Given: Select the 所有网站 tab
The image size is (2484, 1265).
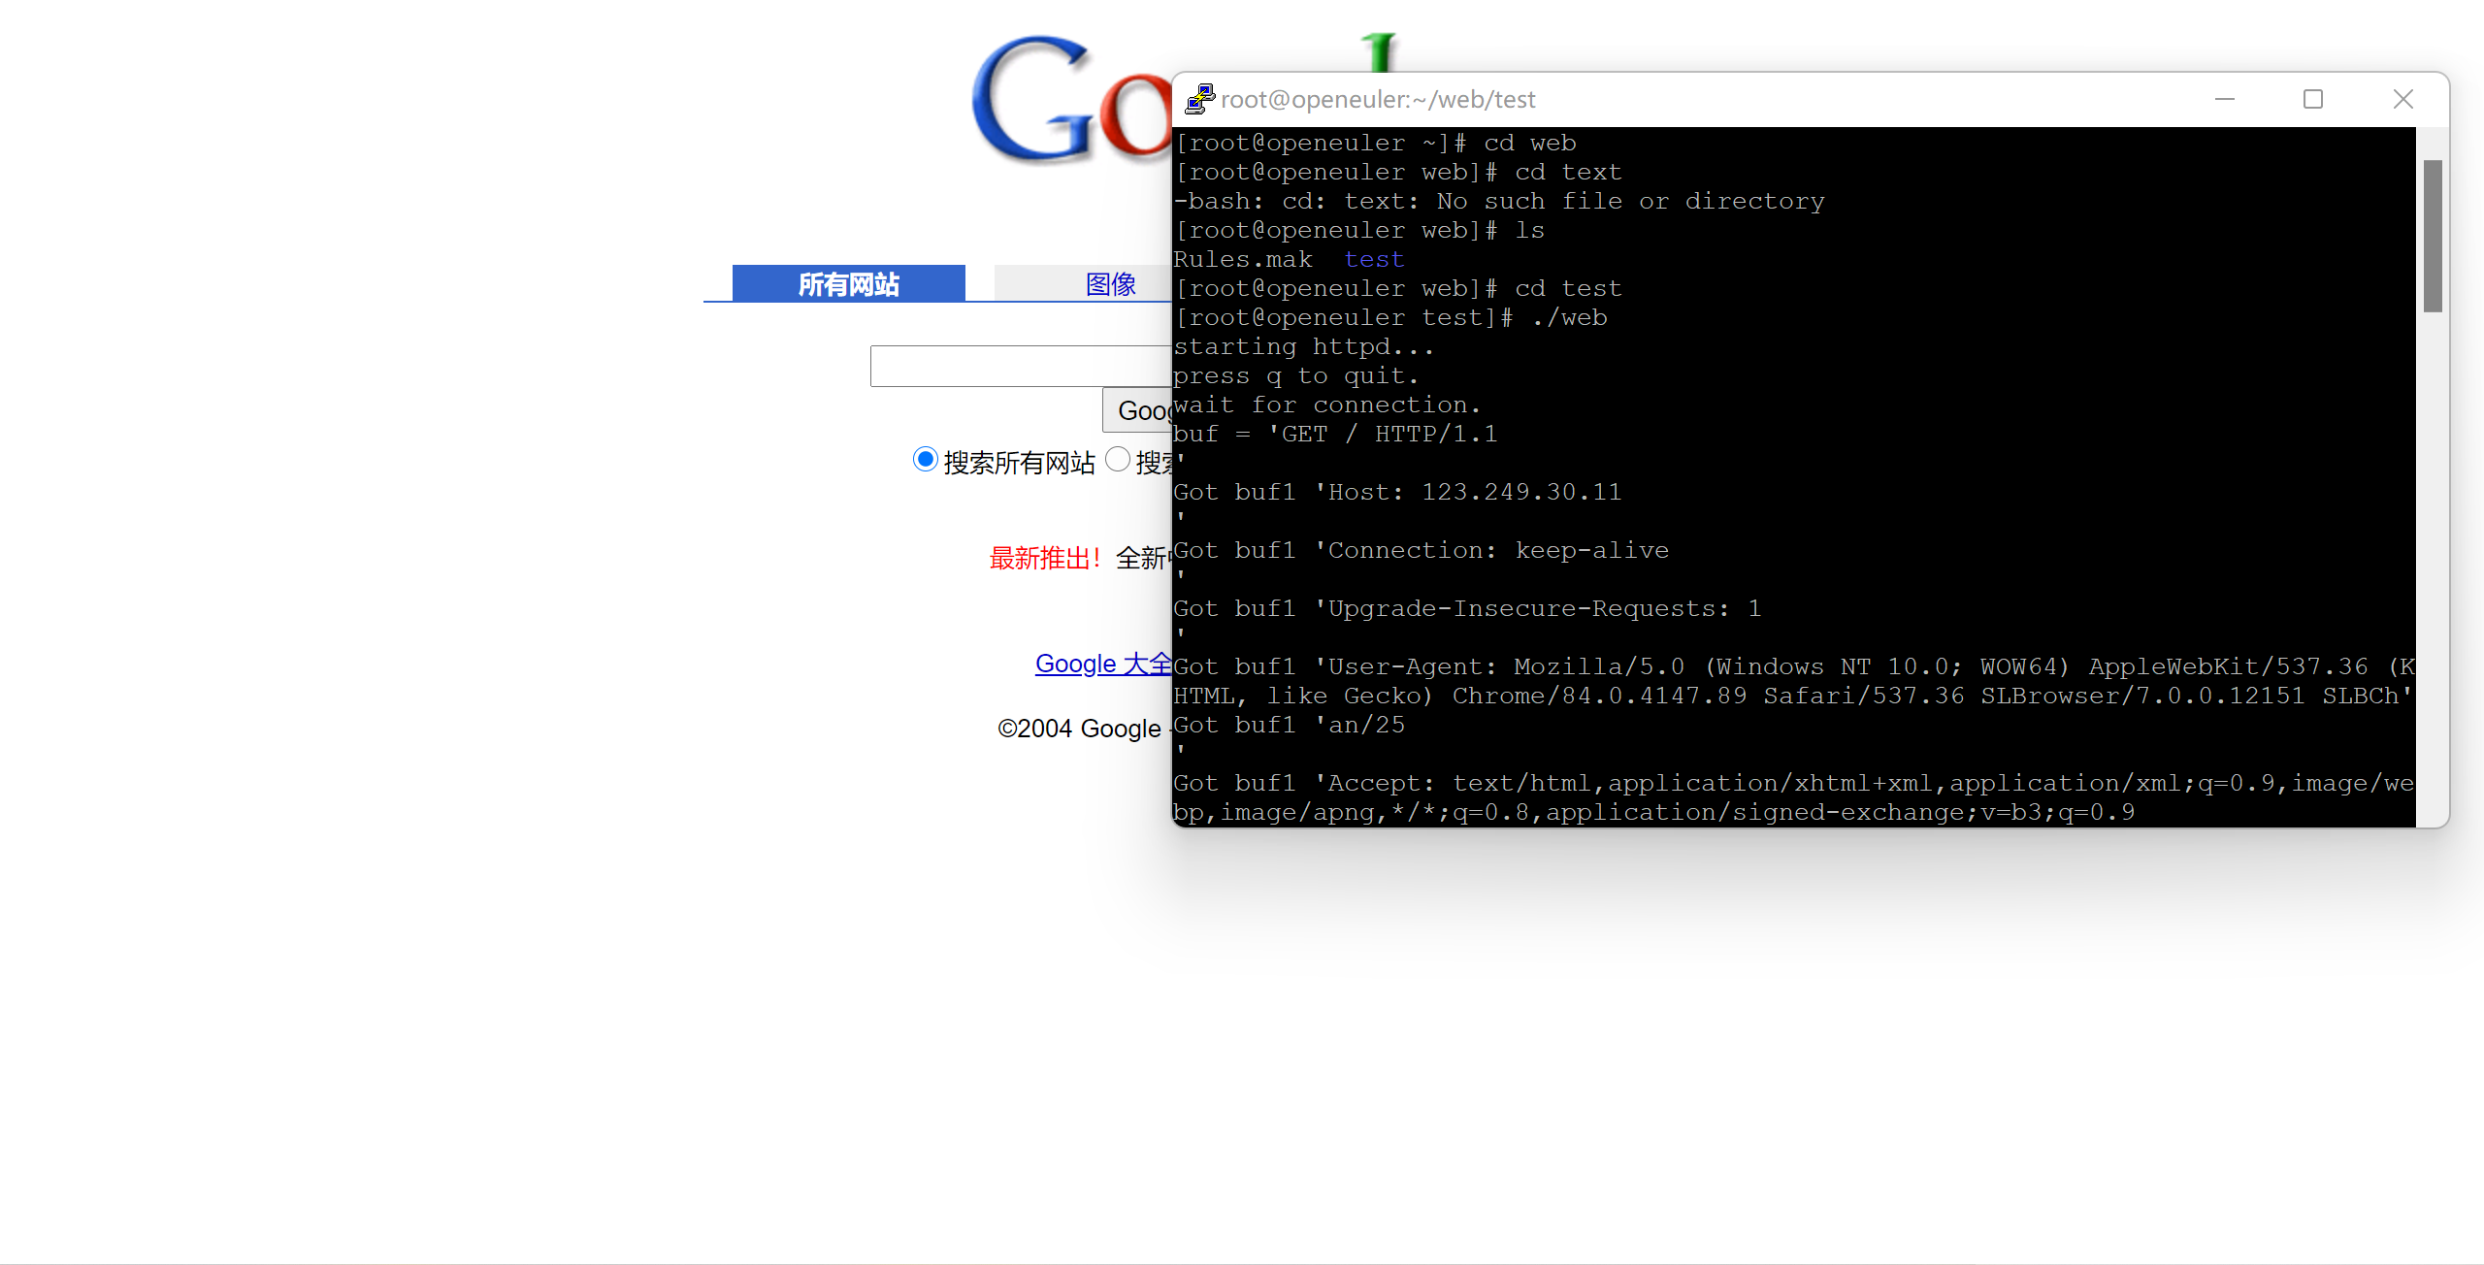Looking at the screenshot, I should 848,283.
